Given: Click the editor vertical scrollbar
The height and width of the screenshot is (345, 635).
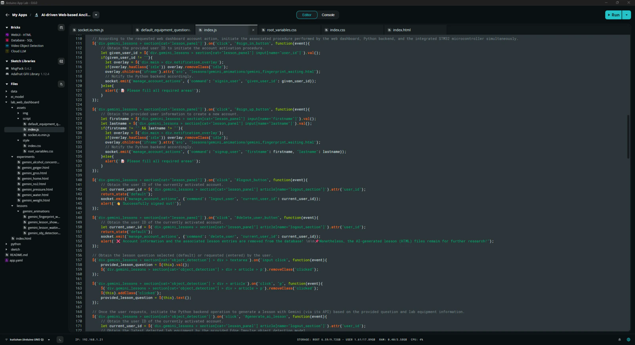Looking at the screenshot, I should click(x=628, y=137).
